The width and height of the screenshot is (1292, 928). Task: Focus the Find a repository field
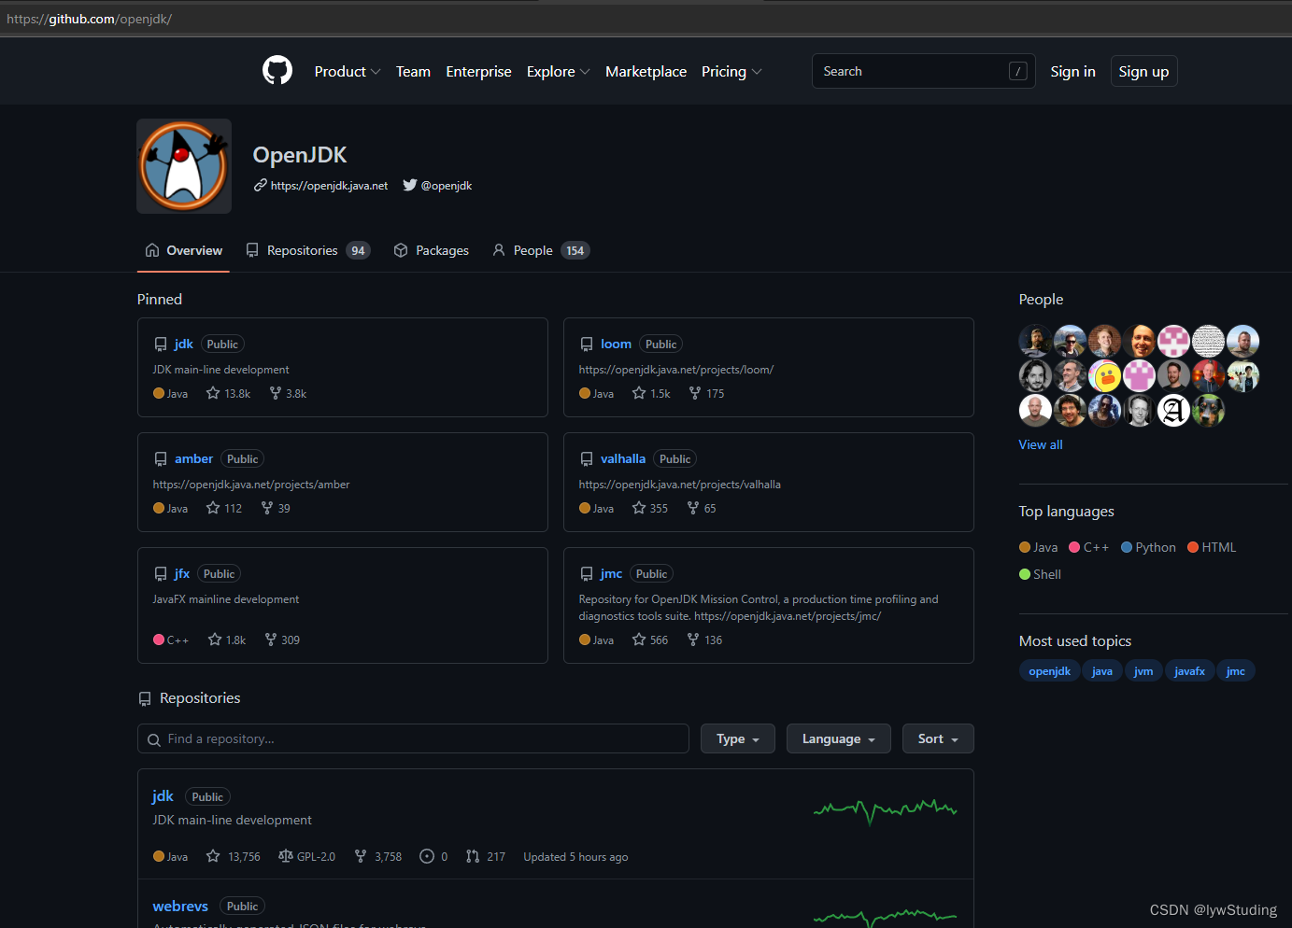point(413,738)
